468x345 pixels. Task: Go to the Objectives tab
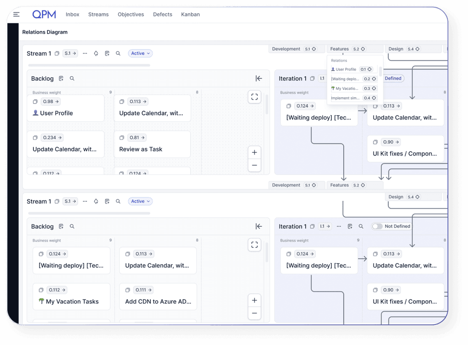pos(131,15)
